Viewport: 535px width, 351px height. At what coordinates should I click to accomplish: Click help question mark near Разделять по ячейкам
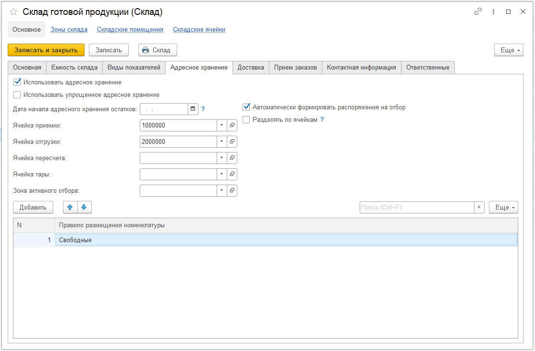point(322,120)
